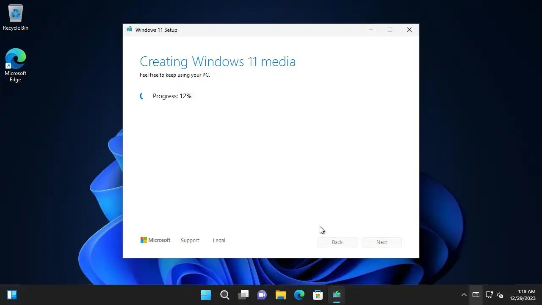Open the Legal link in Setup
This screenshot has width=542, height=305.
point(219,240)
